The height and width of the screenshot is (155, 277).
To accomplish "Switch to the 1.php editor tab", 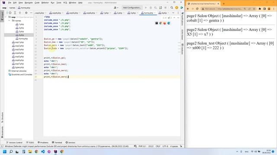I will tap(106, 13).
